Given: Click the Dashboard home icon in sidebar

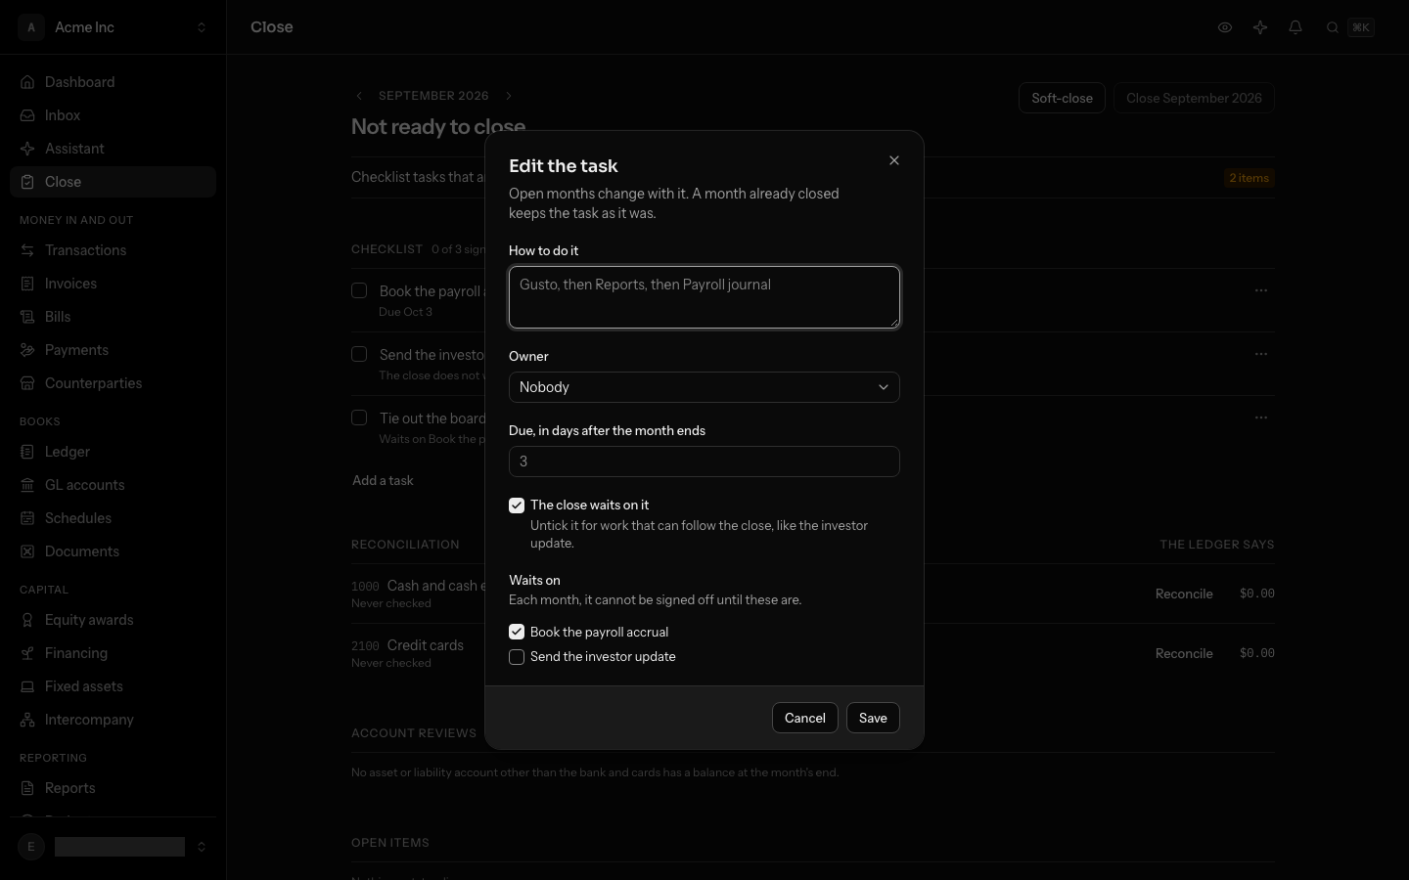Looking at the screenshot, I should tap(27, 82).
